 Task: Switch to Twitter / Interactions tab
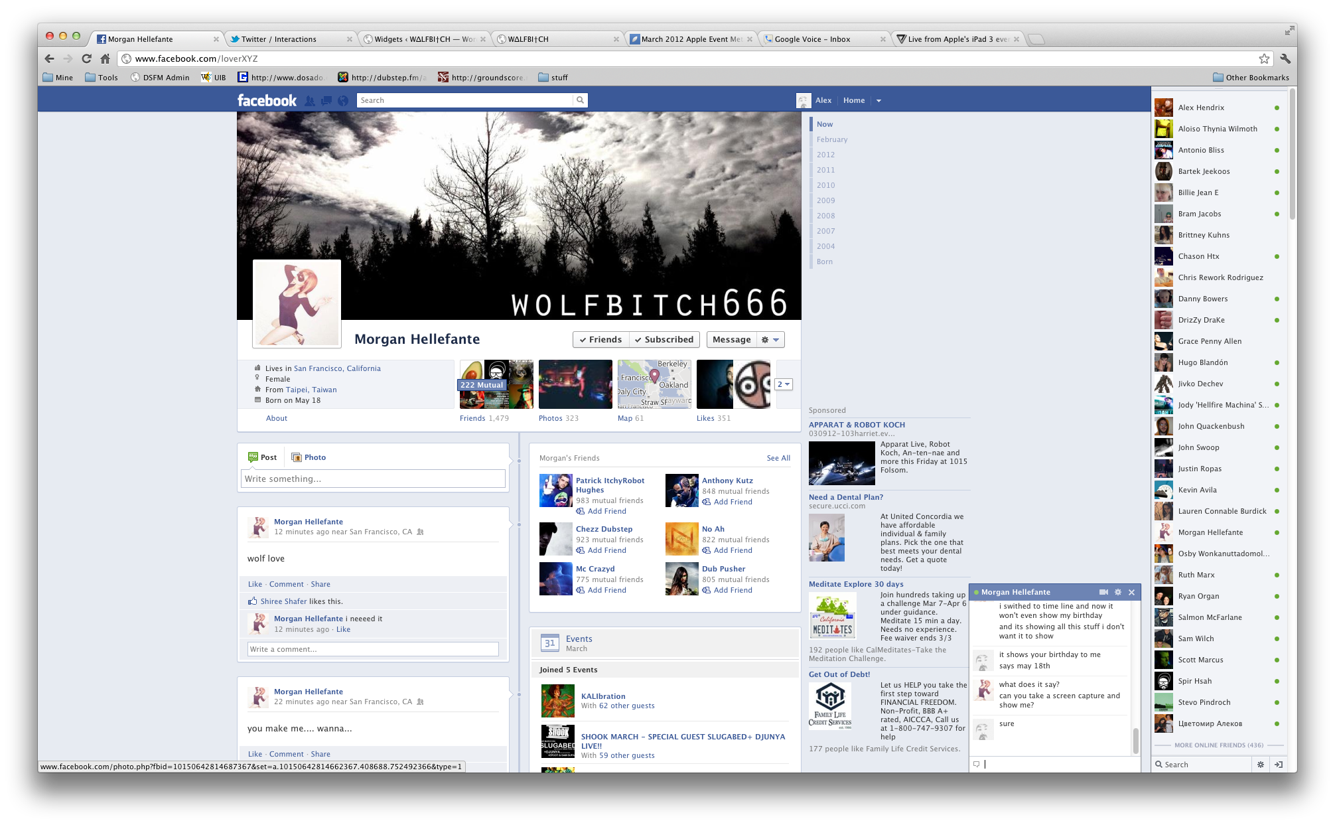[290, 39]
